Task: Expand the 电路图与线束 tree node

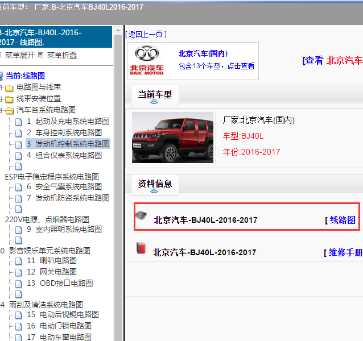Action: (1, 88)
